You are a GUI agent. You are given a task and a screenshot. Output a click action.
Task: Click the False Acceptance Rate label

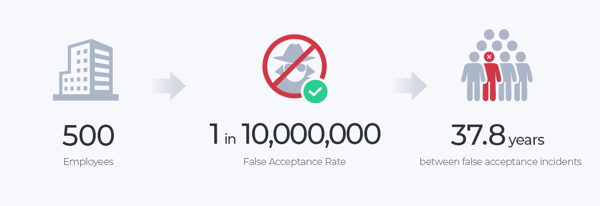pyautogui.click(x=294, y=162)
